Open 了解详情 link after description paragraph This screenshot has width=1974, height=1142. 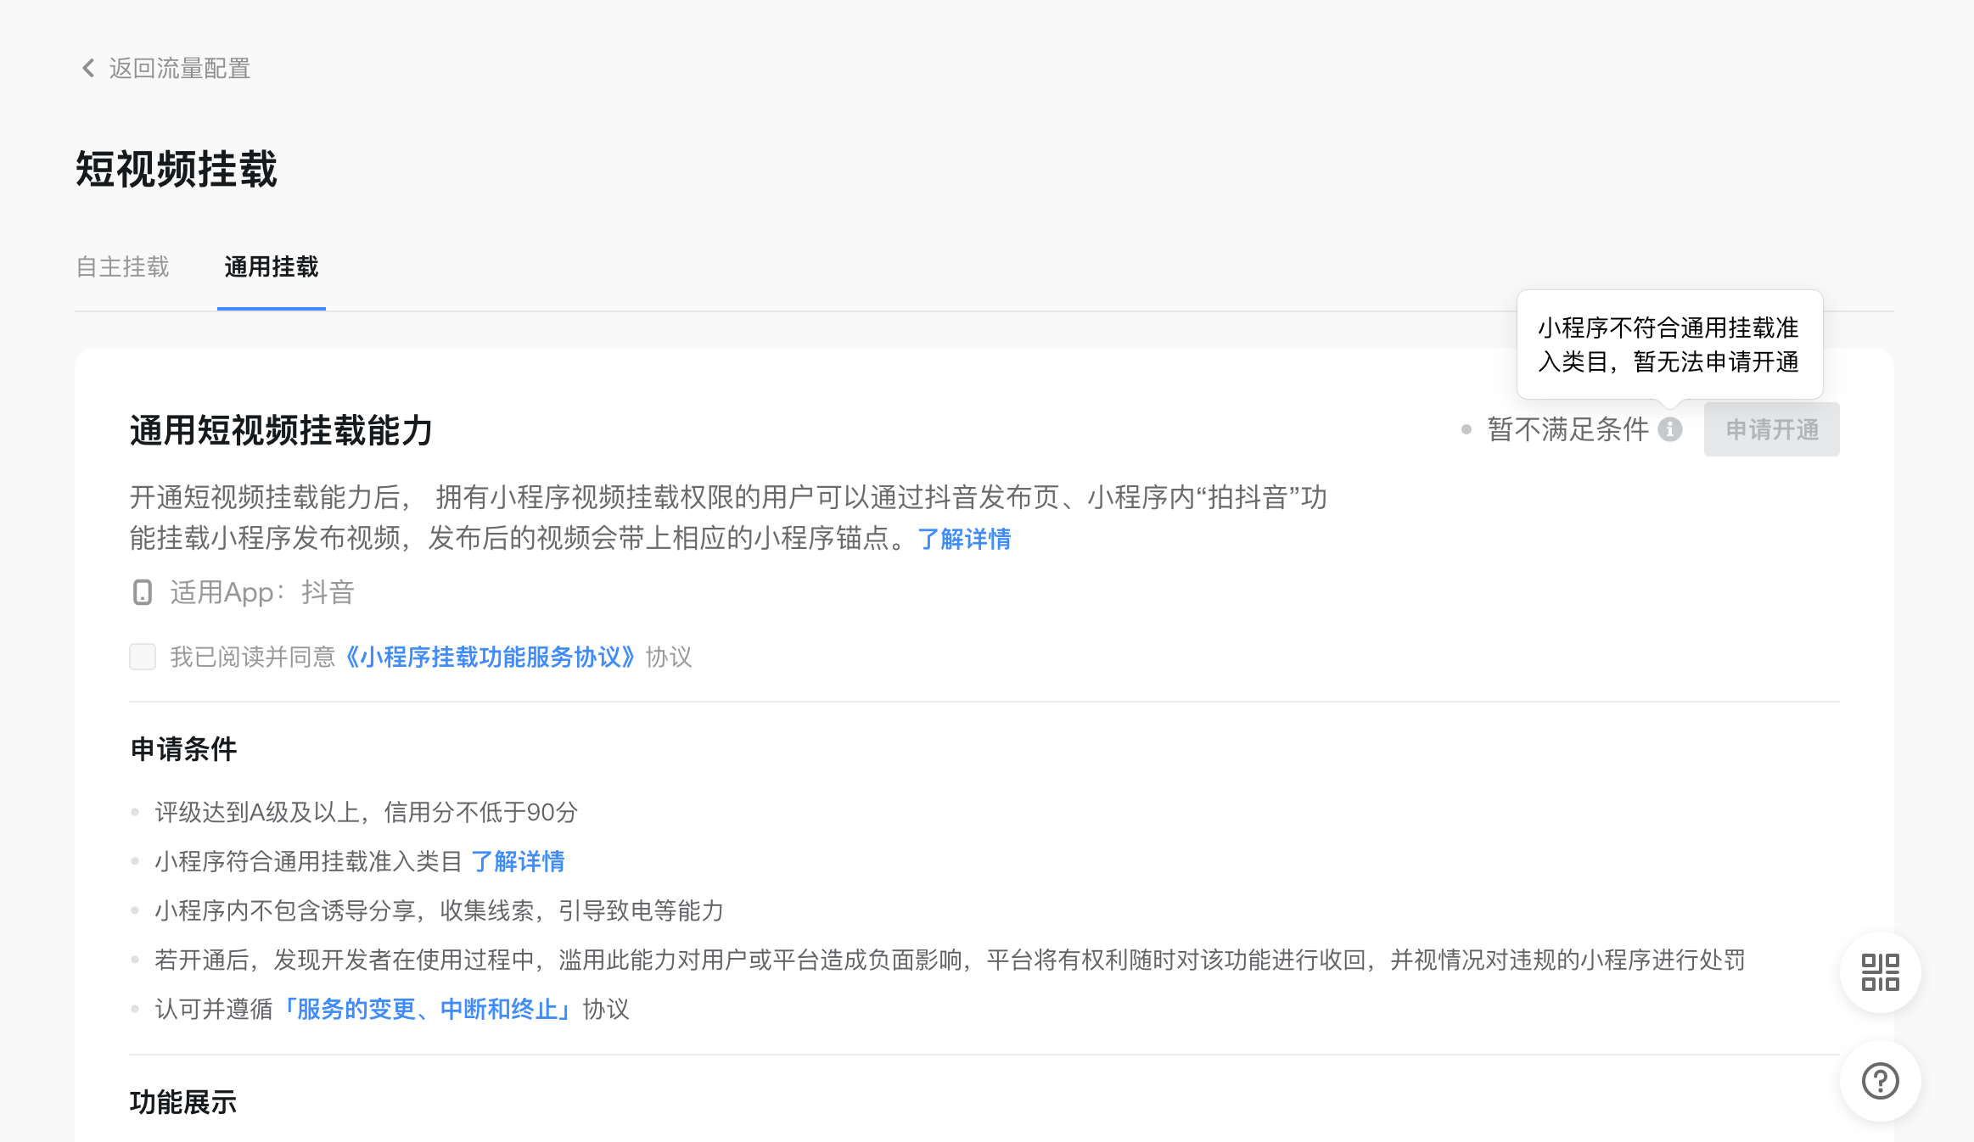pos(964,539)
